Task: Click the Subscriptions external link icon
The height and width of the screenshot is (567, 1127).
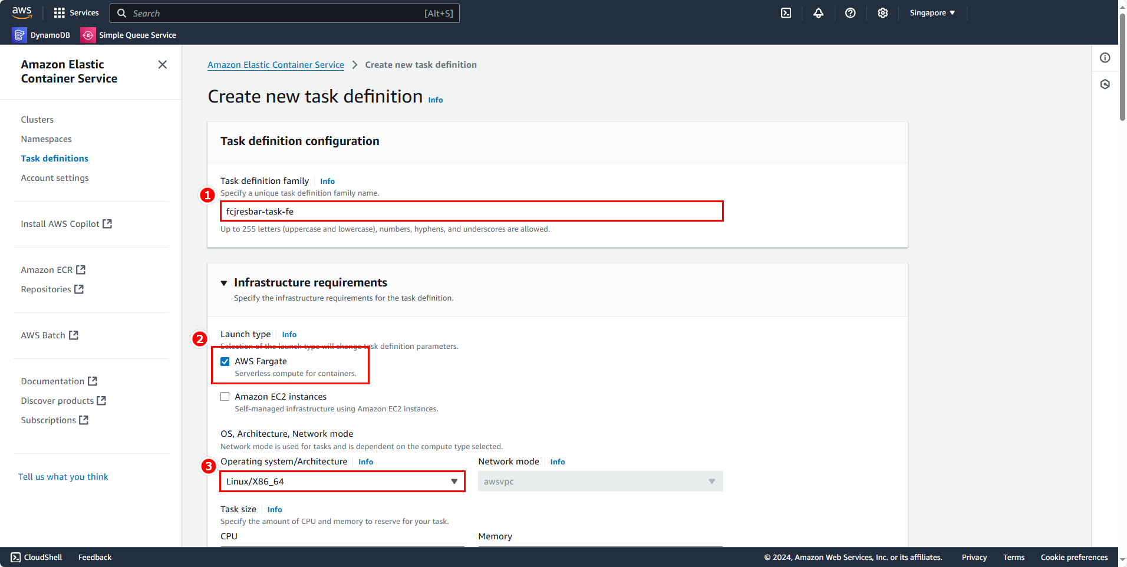Action: pos(84,420)
